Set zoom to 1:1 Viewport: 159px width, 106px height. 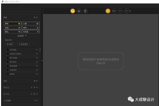pyautogui.click(x=120, y=11)
